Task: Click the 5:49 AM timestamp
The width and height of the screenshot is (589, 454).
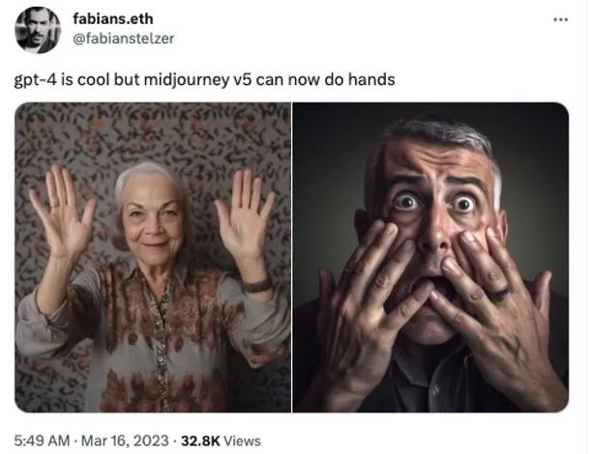Action: tap(41, 440)
